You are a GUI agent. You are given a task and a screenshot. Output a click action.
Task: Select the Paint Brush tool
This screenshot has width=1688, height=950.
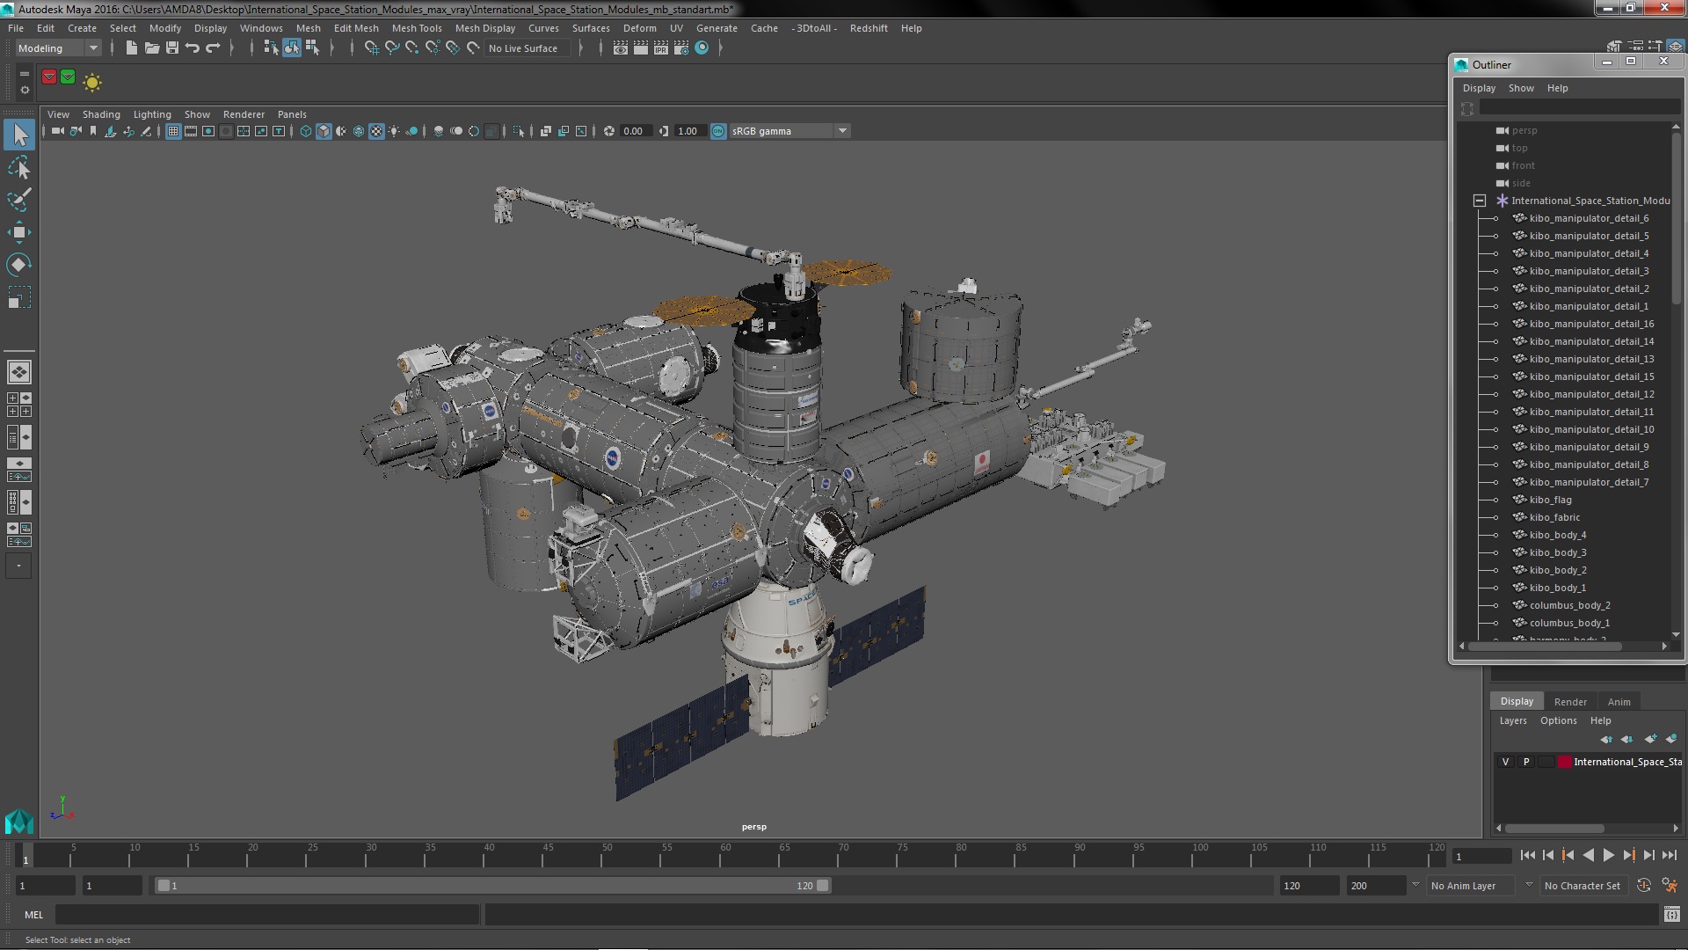(x=18, y=197)
